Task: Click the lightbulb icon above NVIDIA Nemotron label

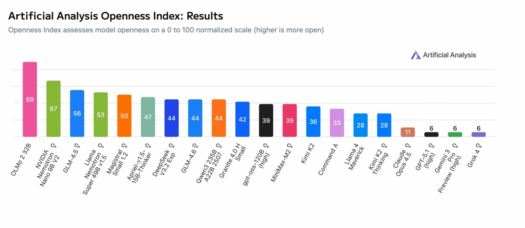Action: (x=54, y=146)
